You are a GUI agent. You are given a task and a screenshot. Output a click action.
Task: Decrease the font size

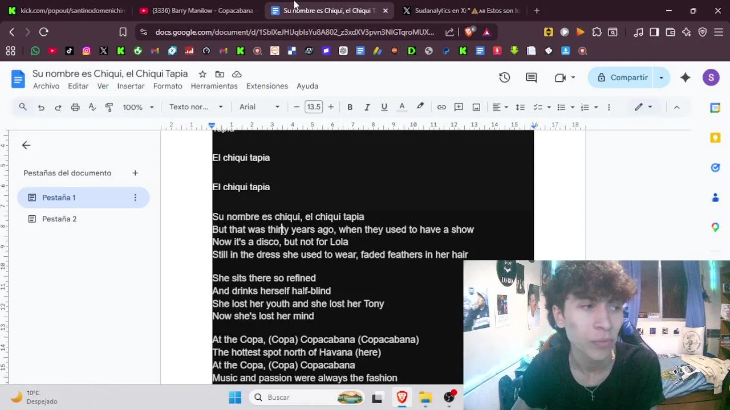tap(297, 107)
